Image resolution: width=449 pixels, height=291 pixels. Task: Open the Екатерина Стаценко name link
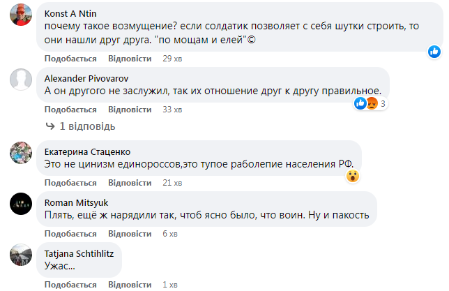pos(87,151)
